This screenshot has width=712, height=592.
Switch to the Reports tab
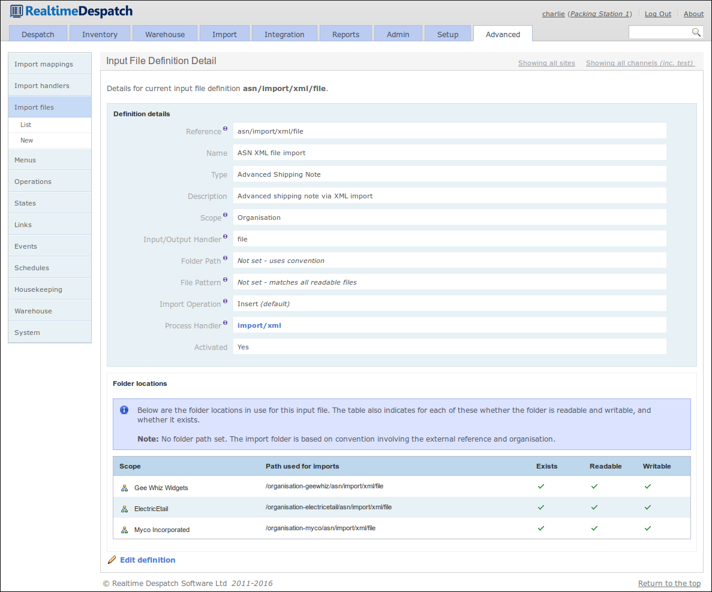tap(346, 34)
